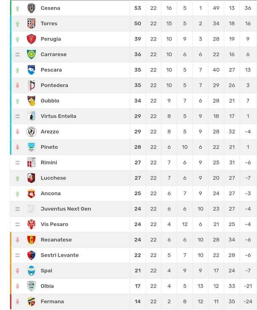Screen dimensions: 257x310
Task: Click the Cesena club crest
Action: tap(31, 8)
